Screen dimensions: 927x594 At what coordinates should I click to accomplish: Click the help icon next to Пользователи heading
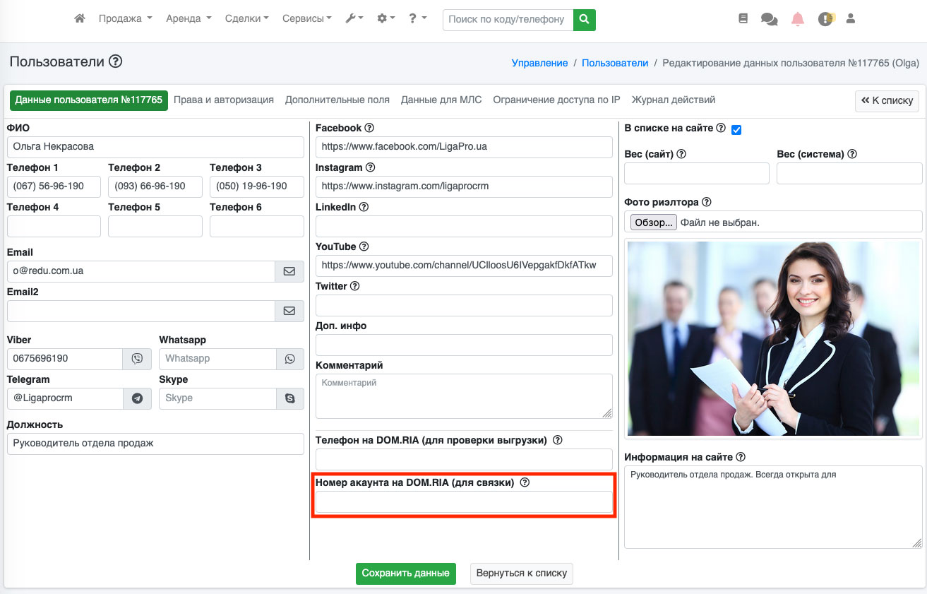(116, 61)
